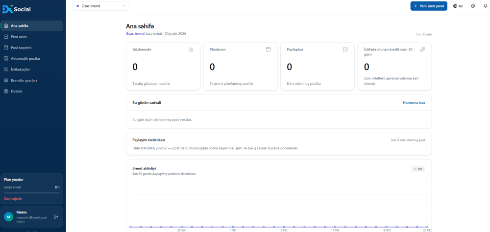Click the Paylaşılan card title

pyautogui.click(x=295, y=49)
